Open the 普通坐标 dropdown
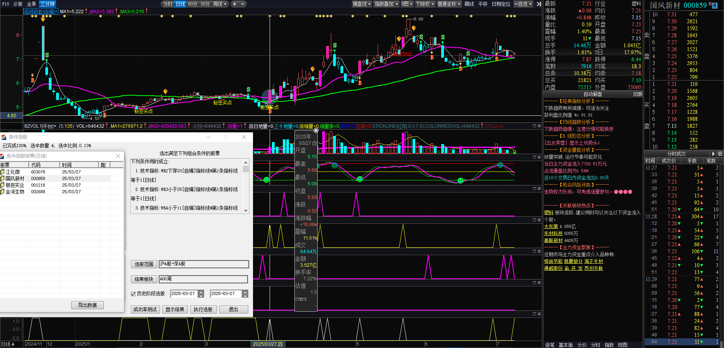Image resolution: width=724 pixels, height=348 pixels. click(449, 4)
